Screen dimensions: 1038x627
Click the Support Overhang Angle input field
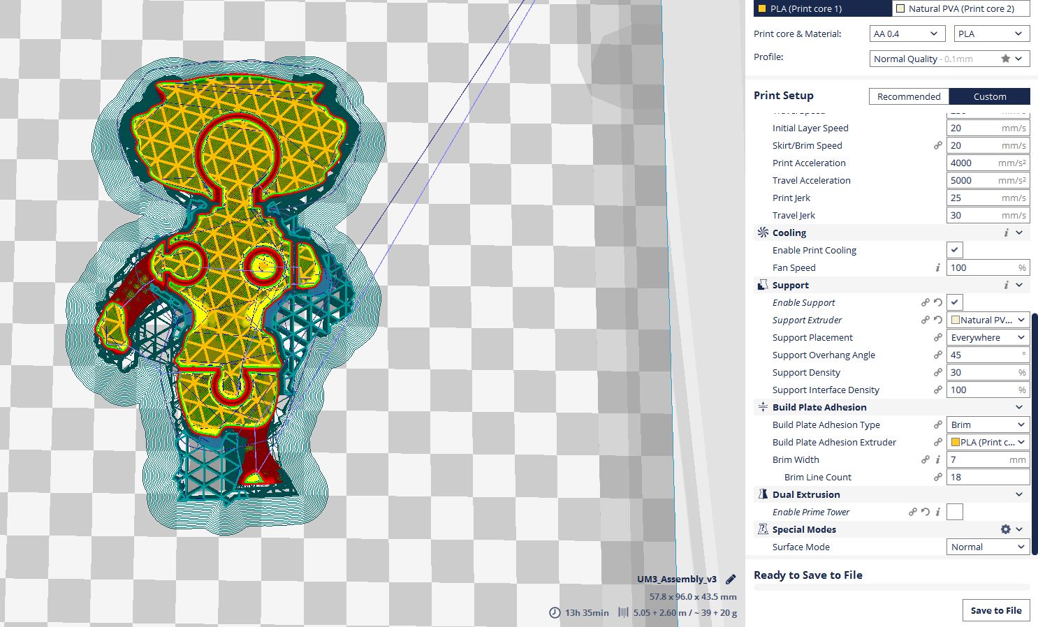981,355
